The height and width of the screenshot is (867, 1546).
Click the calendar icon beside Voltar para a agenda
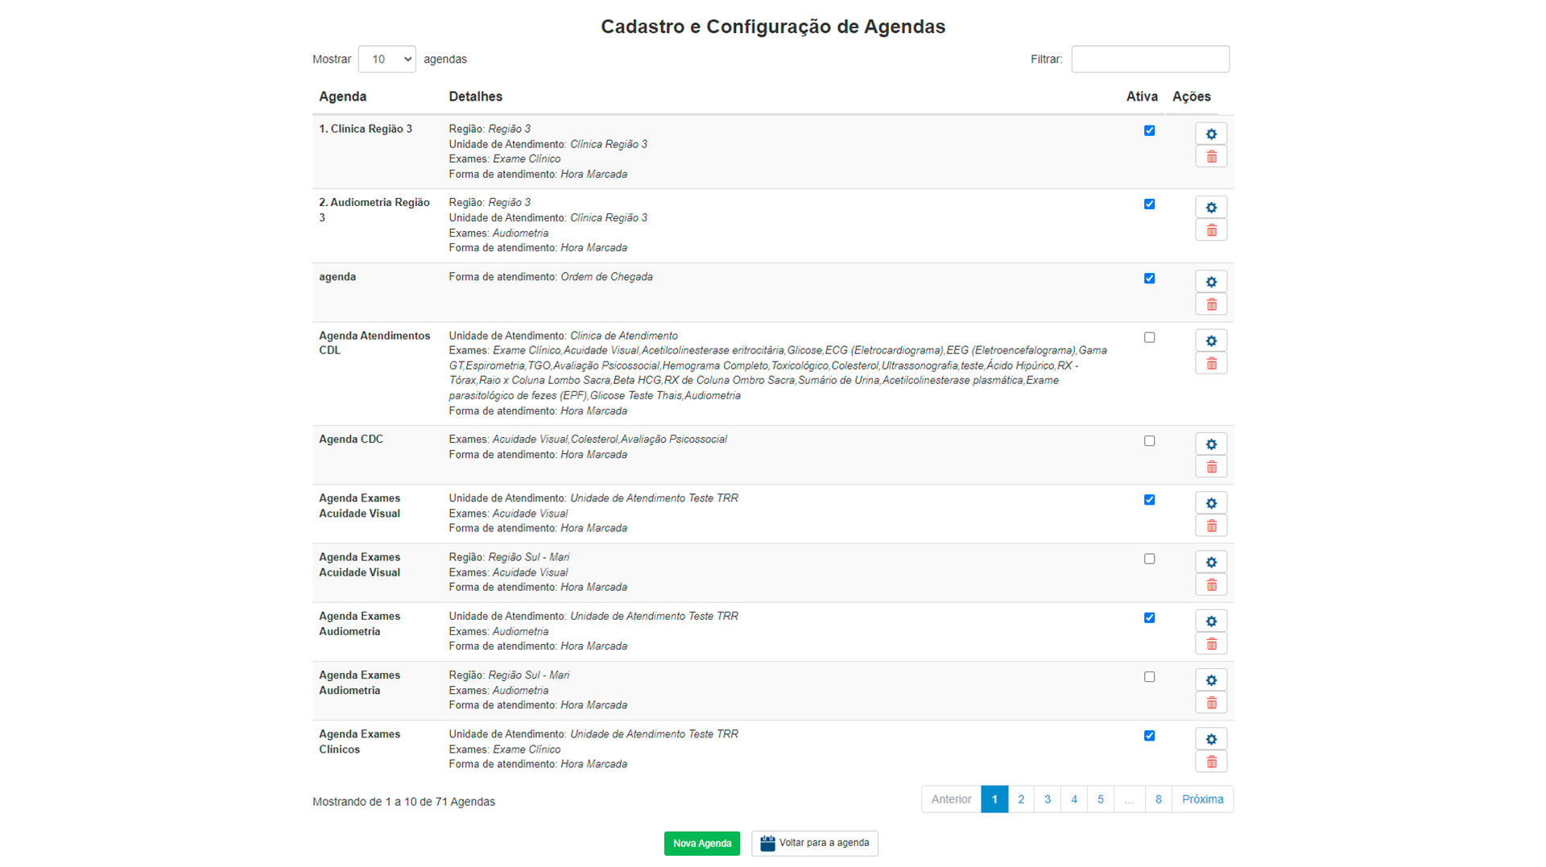coord(767,843)
